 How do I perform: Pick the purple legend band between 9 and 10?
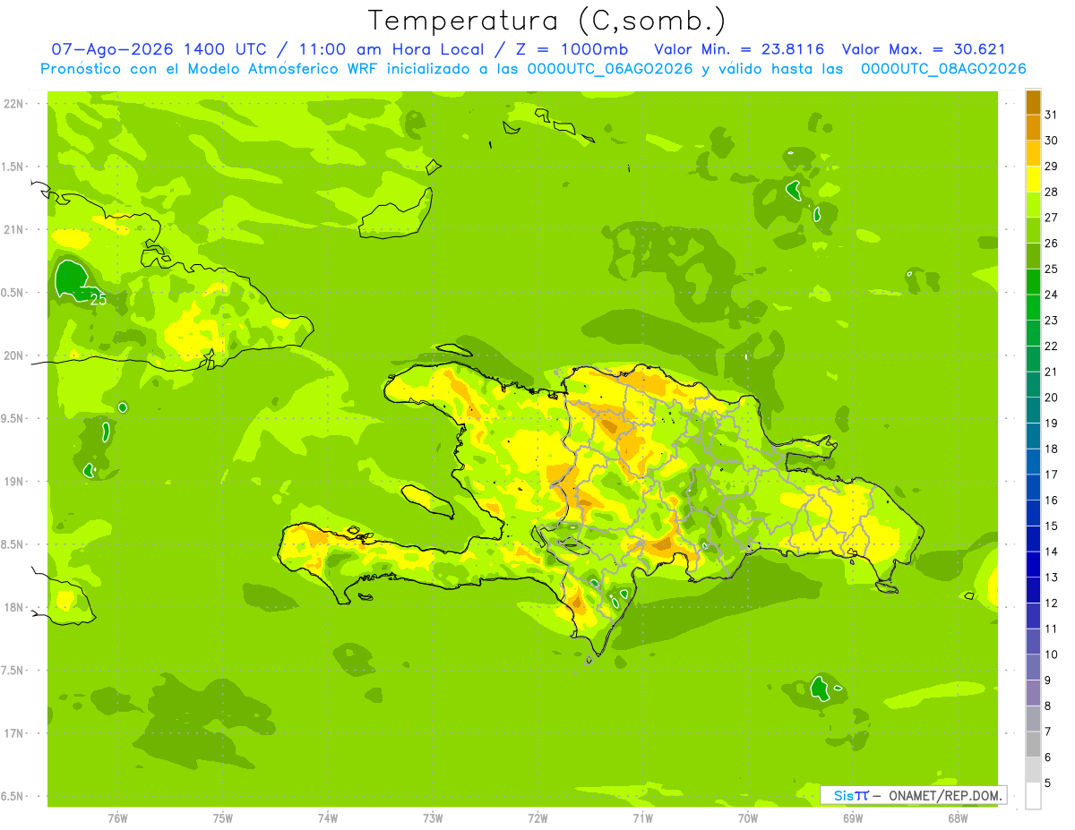1033,667
